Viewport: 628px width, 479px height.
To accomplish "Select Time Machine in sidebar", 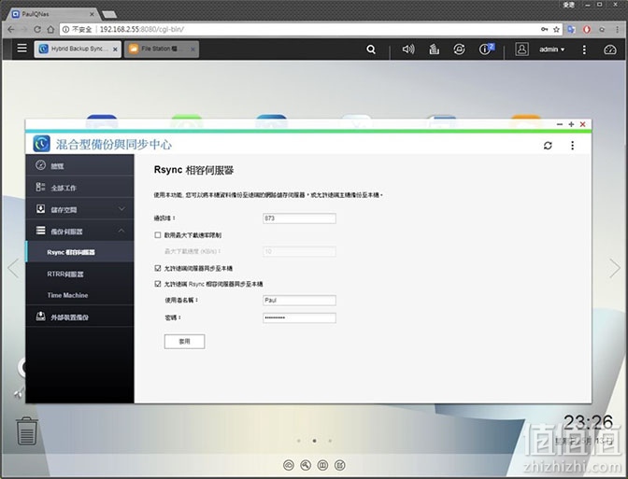I will [x=67, y=295].
